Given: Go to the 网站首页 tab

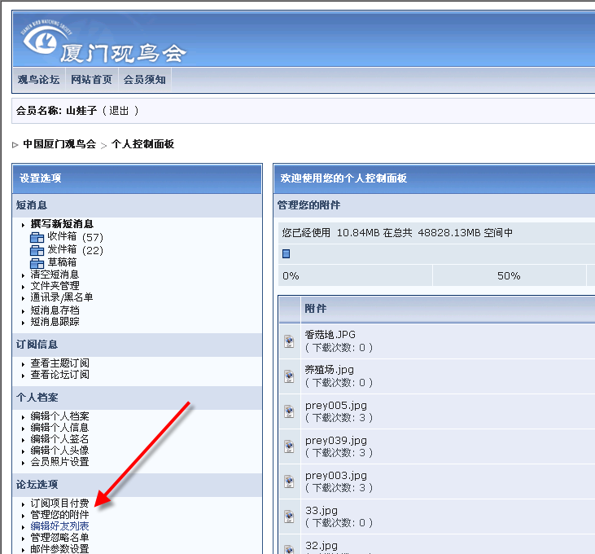Looking at the screenshot, I should point(91,79).
